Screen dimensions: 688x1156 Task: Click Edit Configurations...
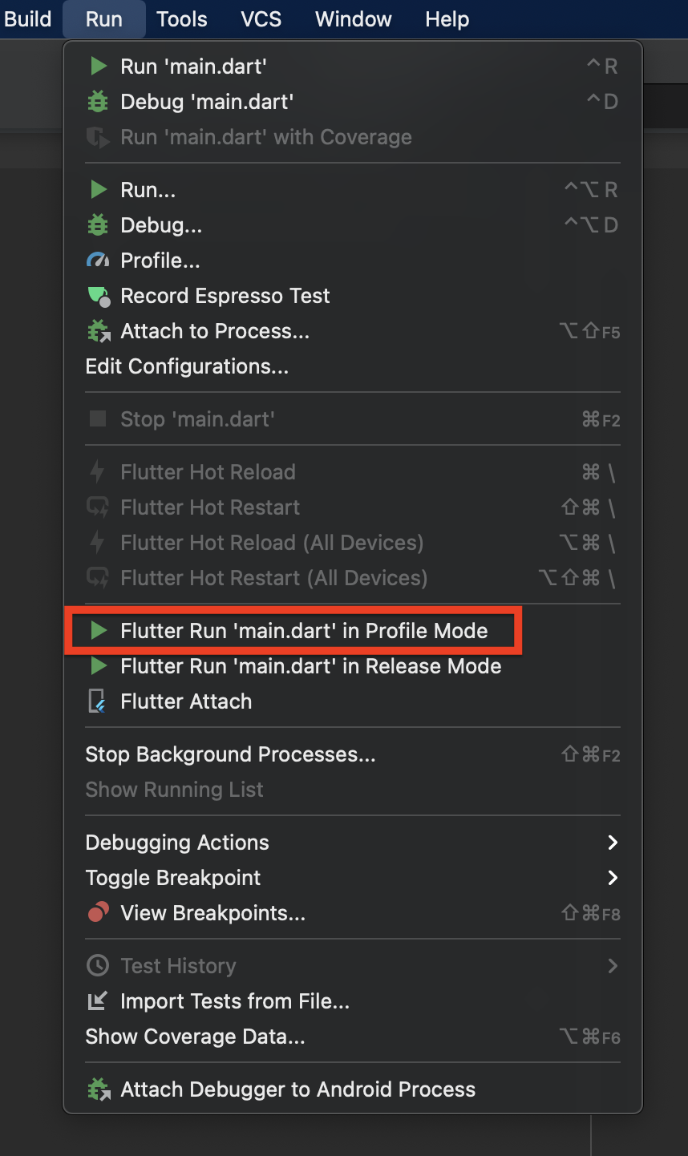point(188,366)
